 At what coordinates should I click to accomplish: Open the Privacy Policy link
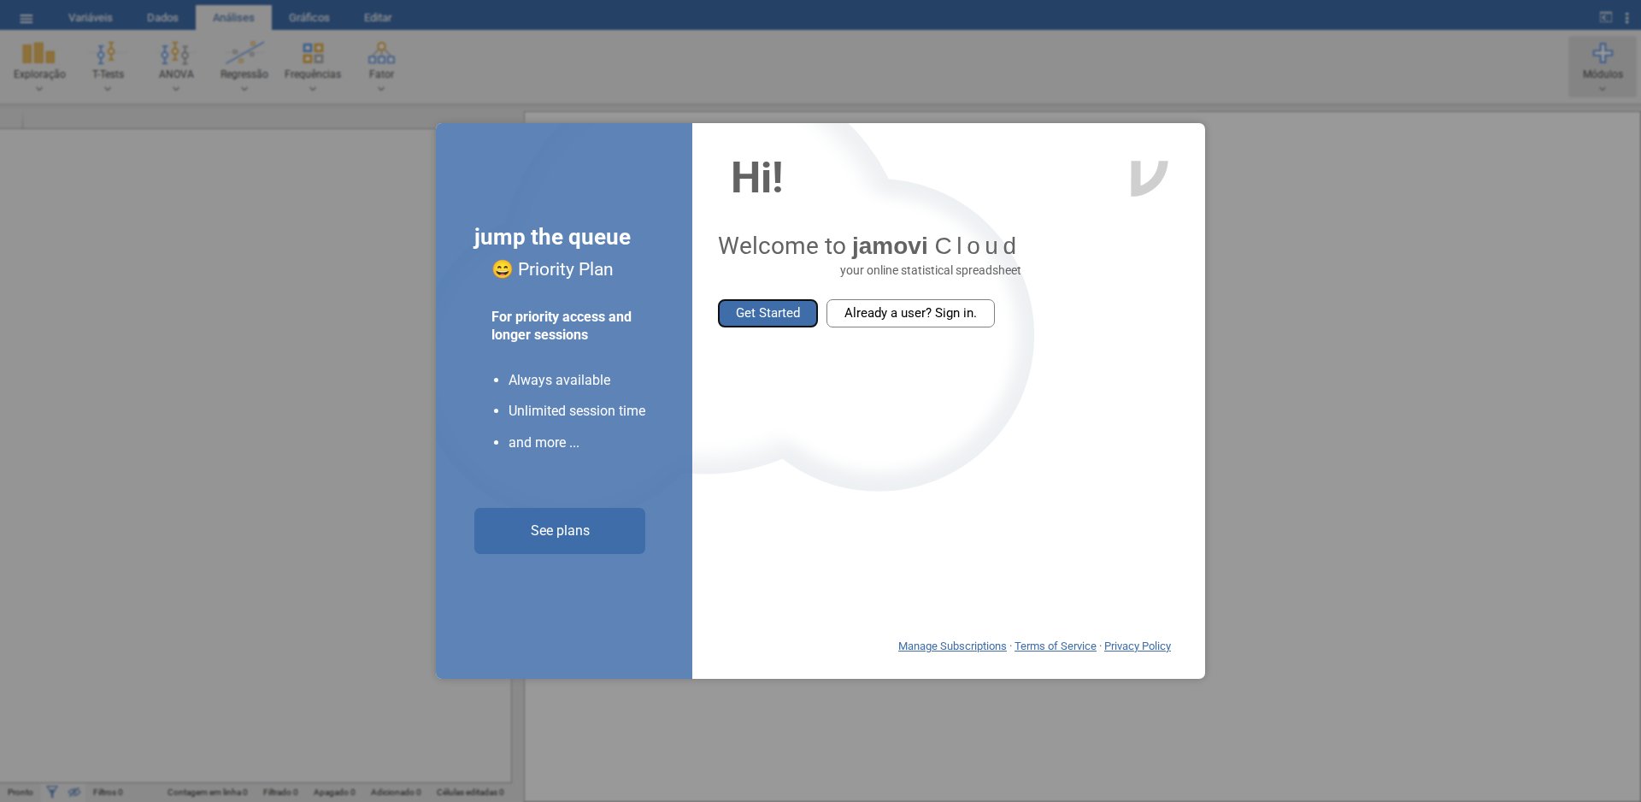tap(1138, 646)
